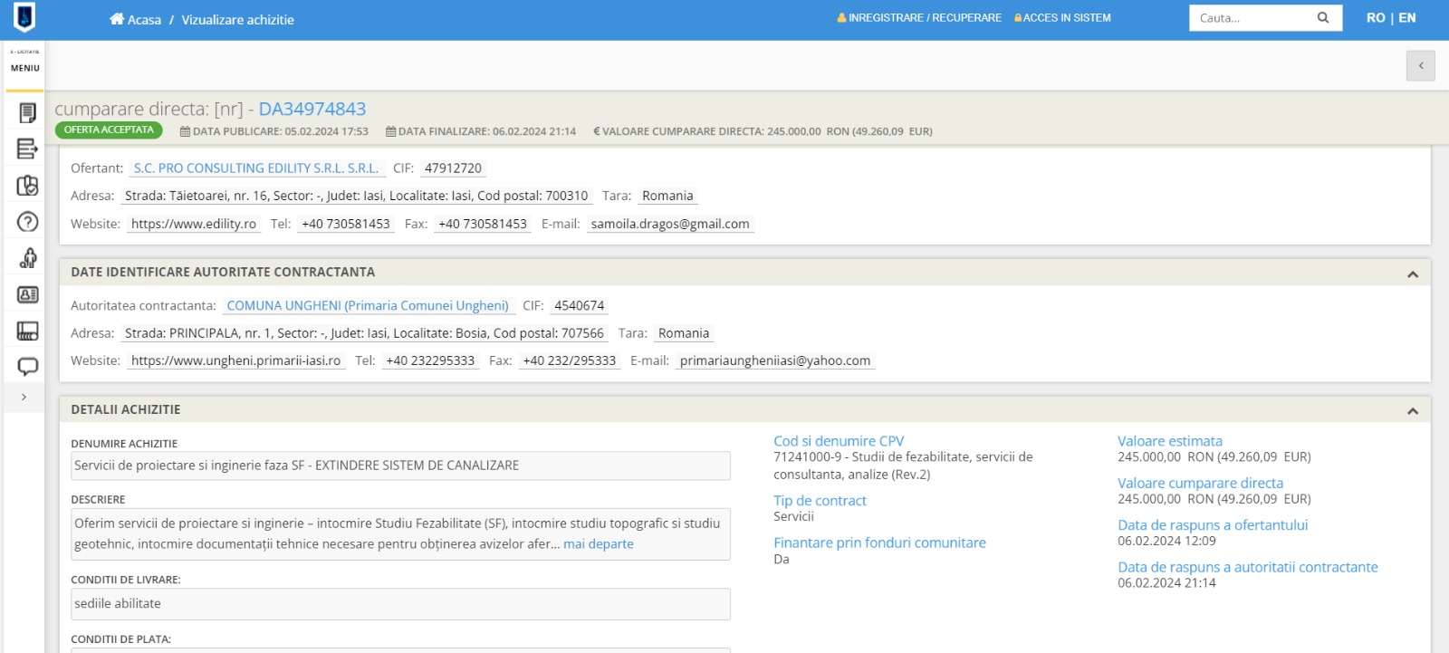The width and height of the screenshot is (1449, 653).
Task: Open Acces in Sistem login link
Action: tap(1062, 17)
